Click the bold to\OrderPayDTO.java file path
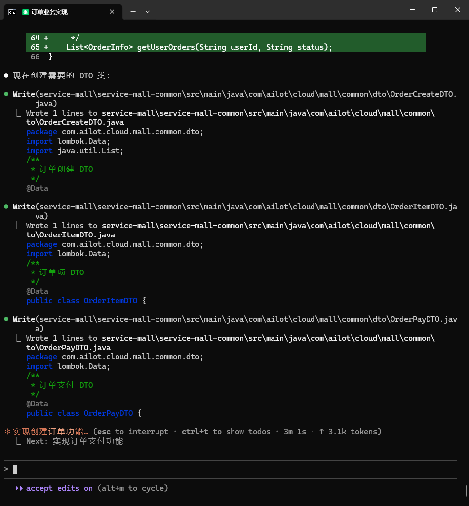Image resolution: width=469 pixels, height=506 pixels. [68, 348]
